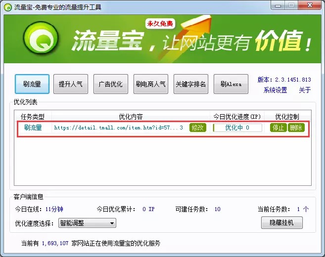The height and width of the screenshot is (257, 325).
Task: Click the 优化内容 column header
Action: point(131,117)
